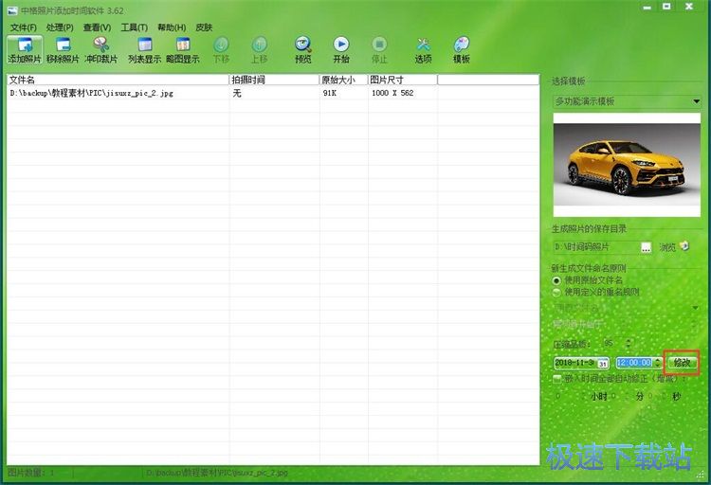Screen dimensions: 711x485
Task: Click the 修改 modify button
Action: 682,363
